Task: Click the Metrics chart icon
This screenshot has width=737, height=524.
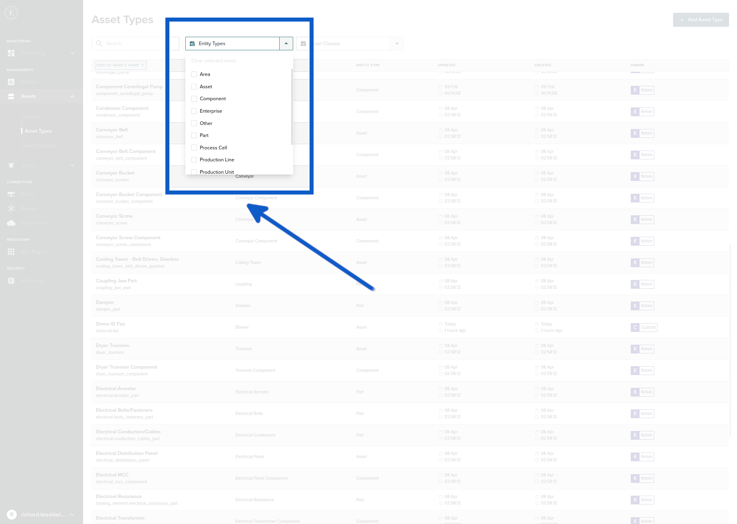Action: (11, 82)
